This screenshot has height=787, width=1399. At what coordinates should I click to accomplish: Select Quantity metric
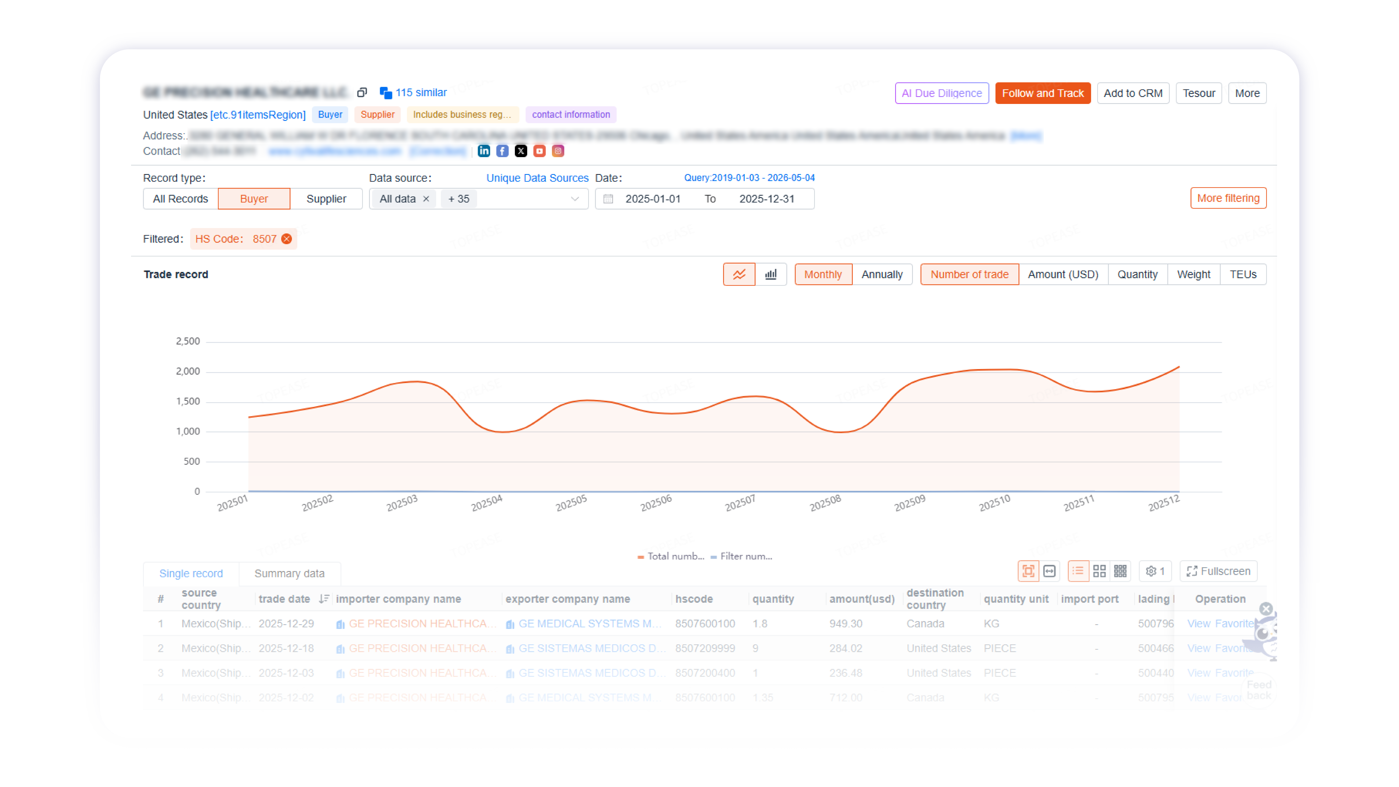1137,274
